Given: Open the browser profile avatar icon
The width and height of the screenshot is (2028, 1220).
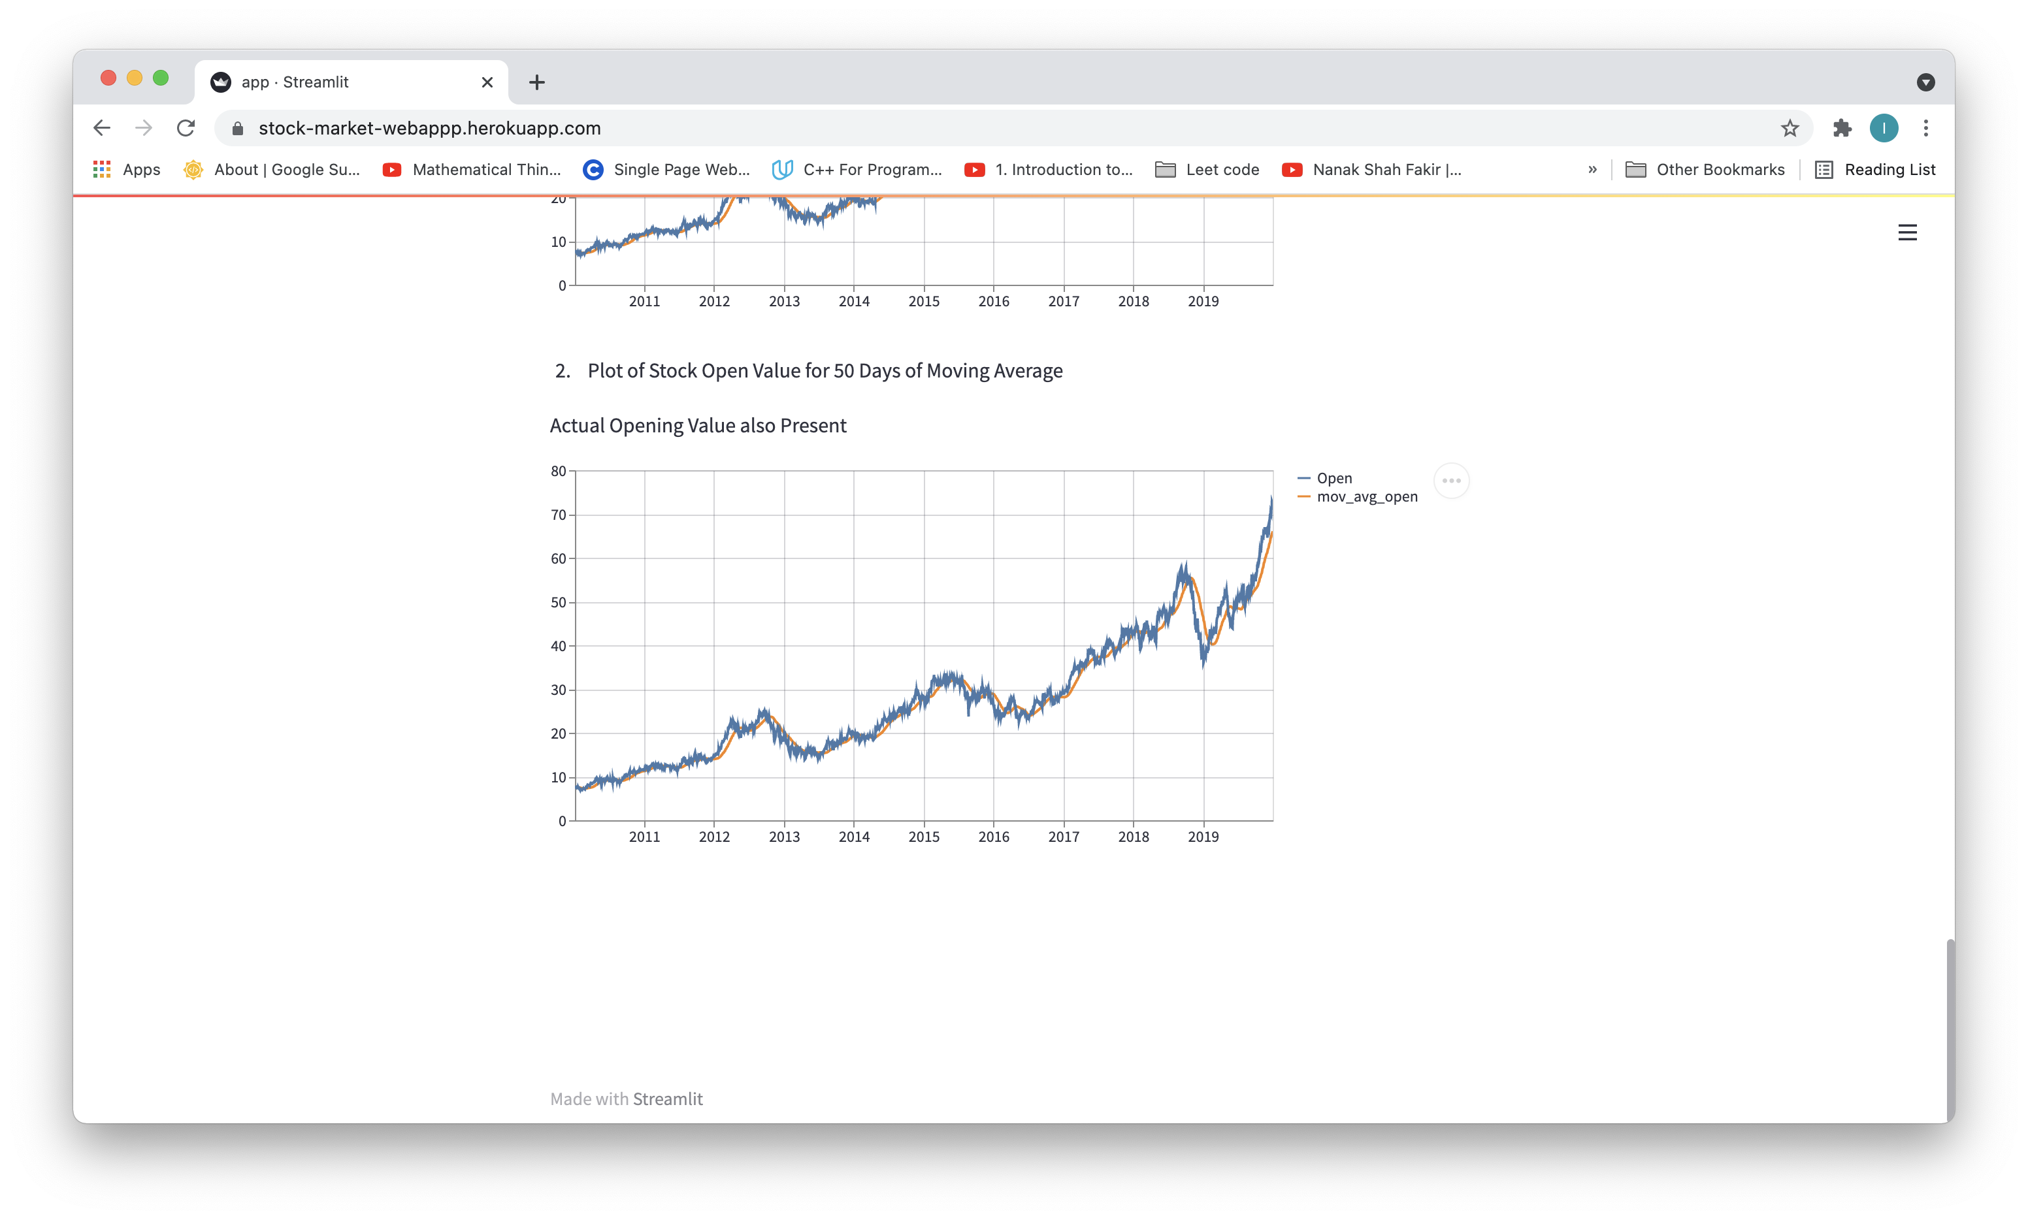Looking at the screenshot, I should 1884,128.
